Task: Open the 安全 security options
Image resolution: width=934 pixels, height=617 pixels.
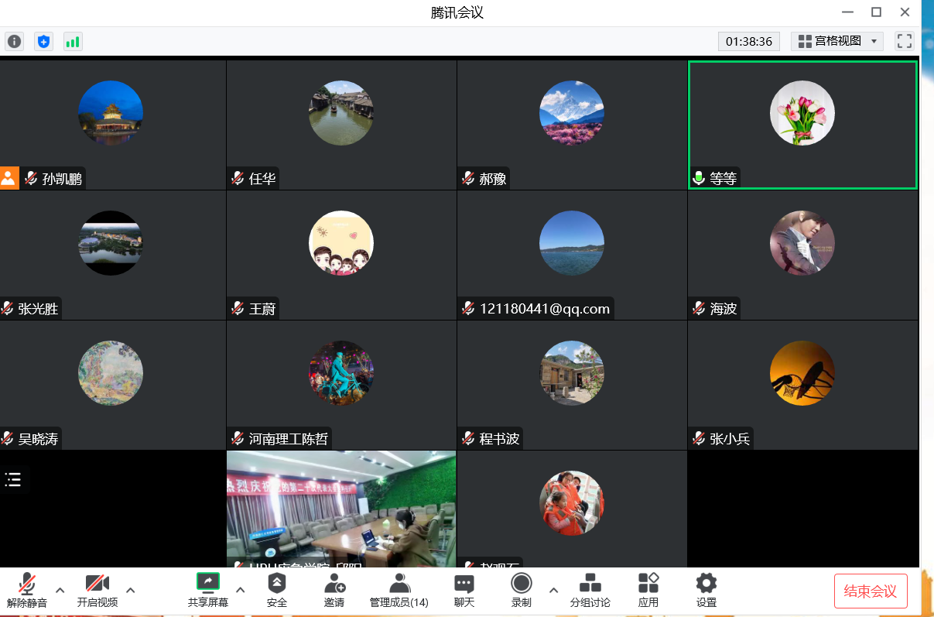Action: [x=276, y=590]
